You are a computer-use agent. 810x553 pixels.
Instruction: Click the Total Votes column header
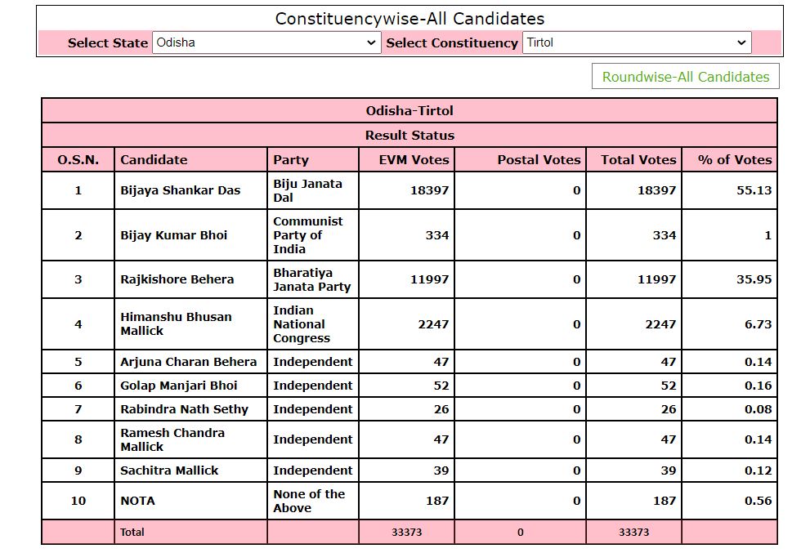[x=638, y=160]
